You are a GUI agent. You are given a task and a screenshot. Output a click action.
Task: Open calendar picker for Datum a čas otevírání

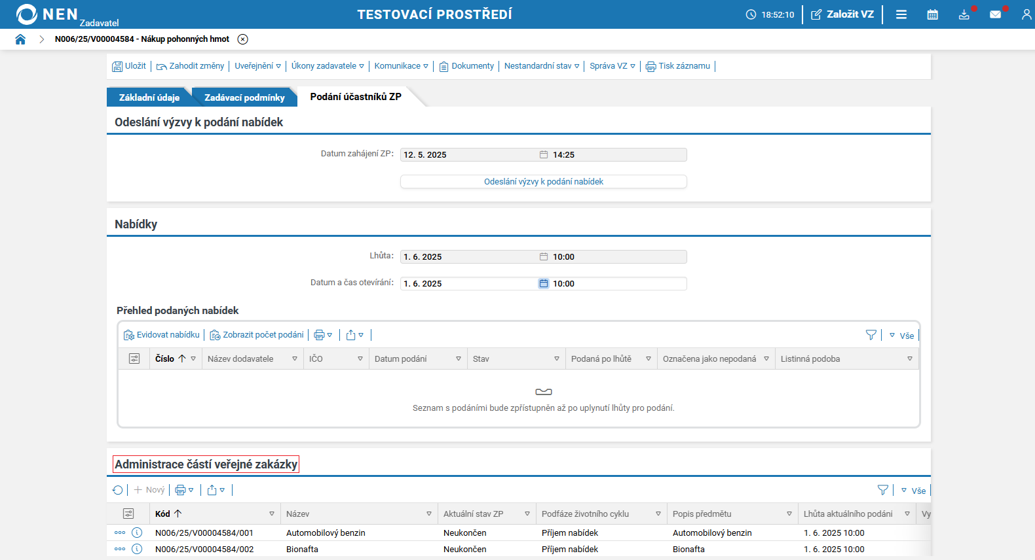point(544,284)
